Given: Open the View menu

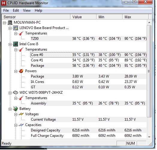Looking at the screenshot, I should (x=27, y=10).
